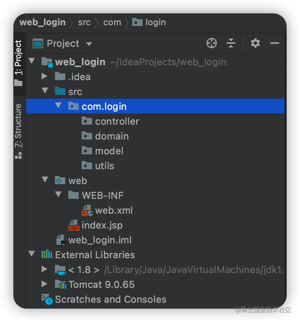Viewport: 300px width, 322px height.
Task: Open the Project panel settings gear
Action: tap(255, 43)
